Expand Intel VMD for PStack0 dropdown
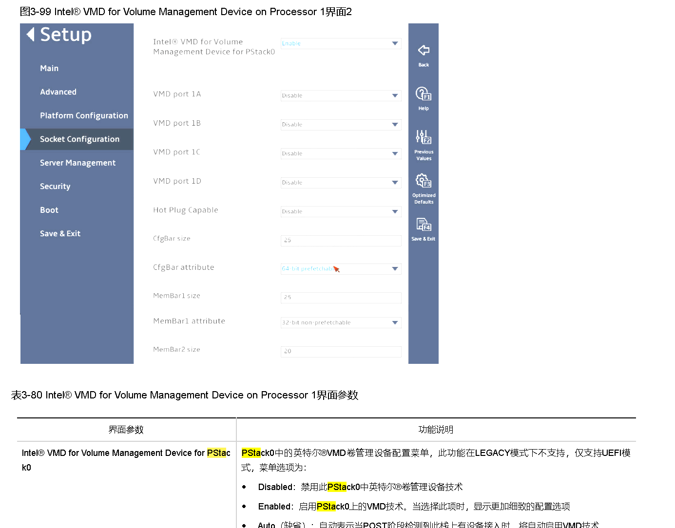Image resolution: width=675 pixels, height=528 pixels. pyautogui.click(x=341, y=43)
